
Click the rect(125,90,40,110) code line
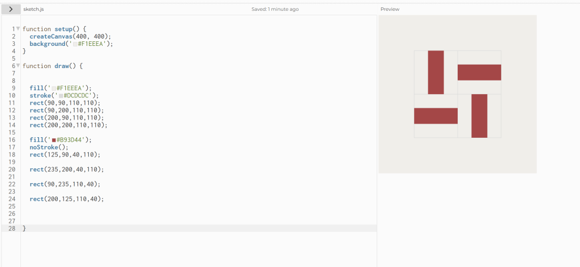(x=65, y=155)
